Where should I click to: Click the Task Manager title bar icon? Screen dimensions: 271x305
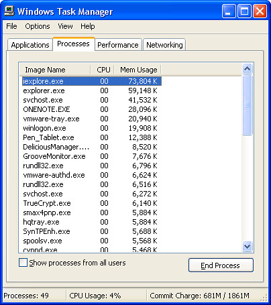pos(9,11)
